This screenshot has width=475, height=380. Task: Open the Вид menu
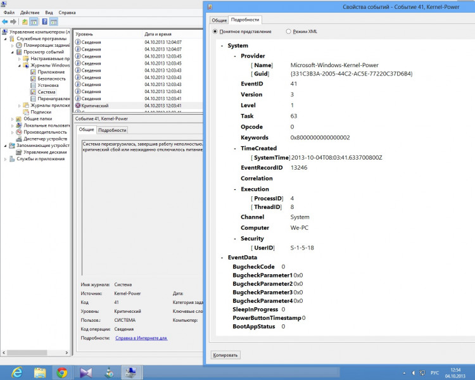tap(49, 13)
